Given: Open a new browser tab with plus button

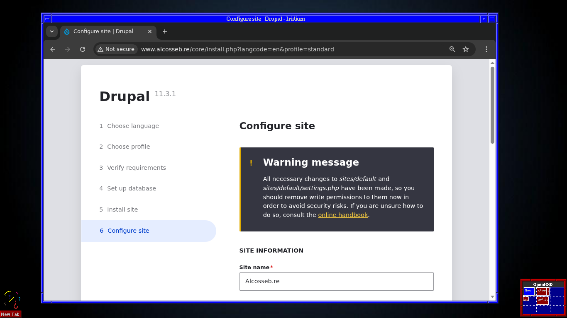Looking at the screenshot, I should click(x=165, y=31).
